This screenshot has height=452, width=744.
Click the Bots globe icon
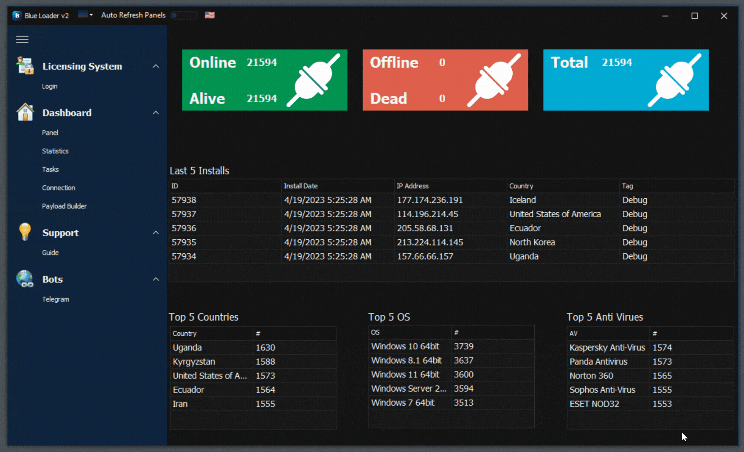pyautogui.click(x=25, y=279)
